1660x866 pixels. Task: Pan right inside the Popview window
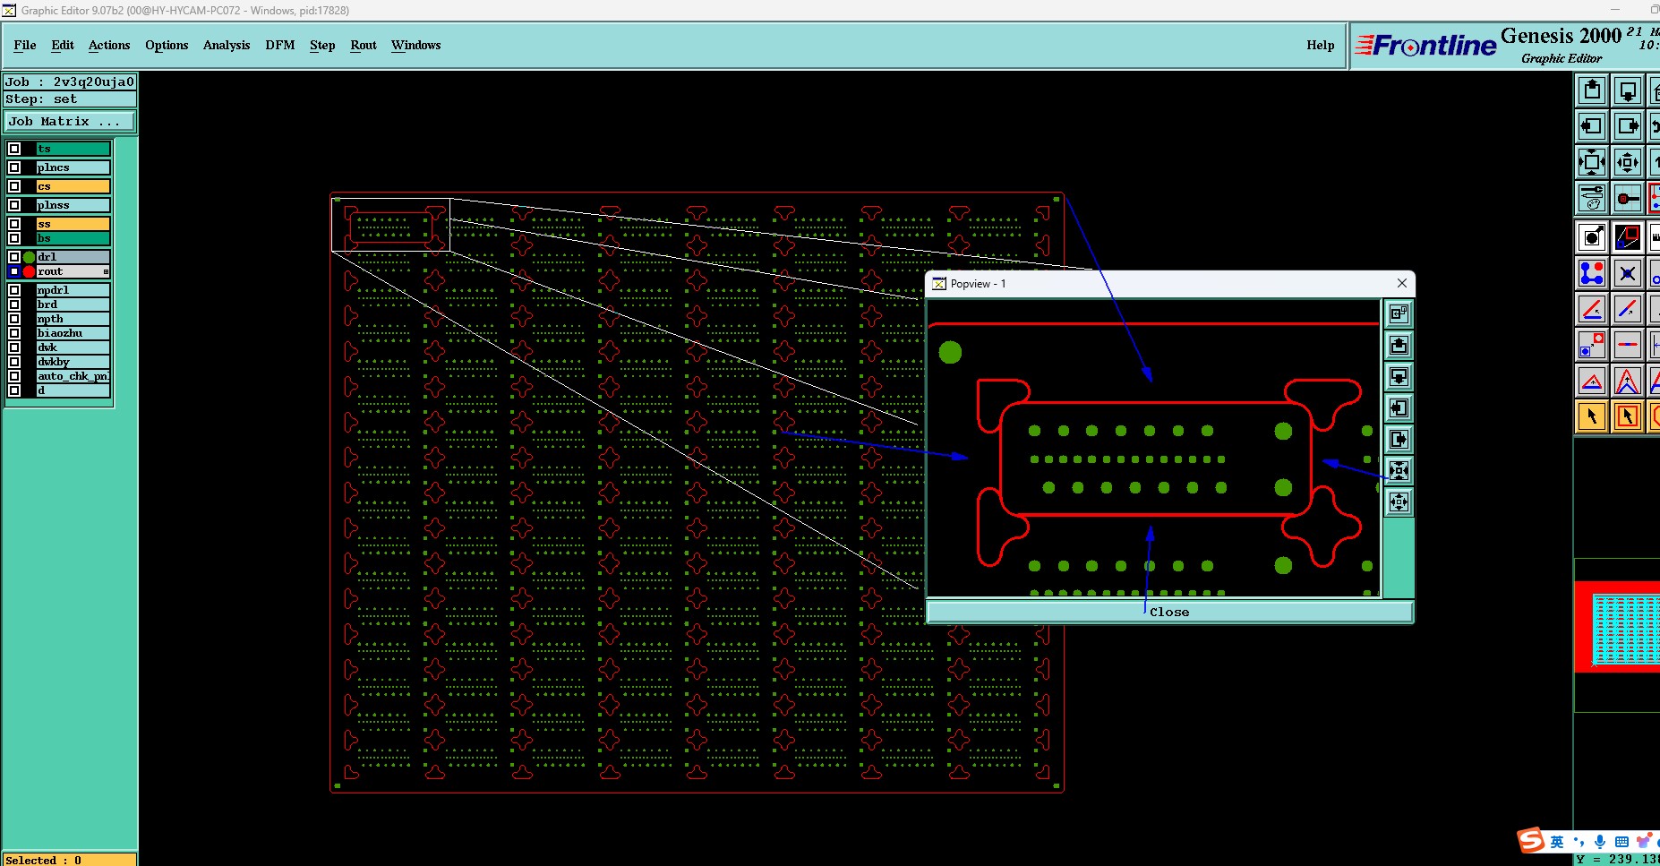point(1399,440)
